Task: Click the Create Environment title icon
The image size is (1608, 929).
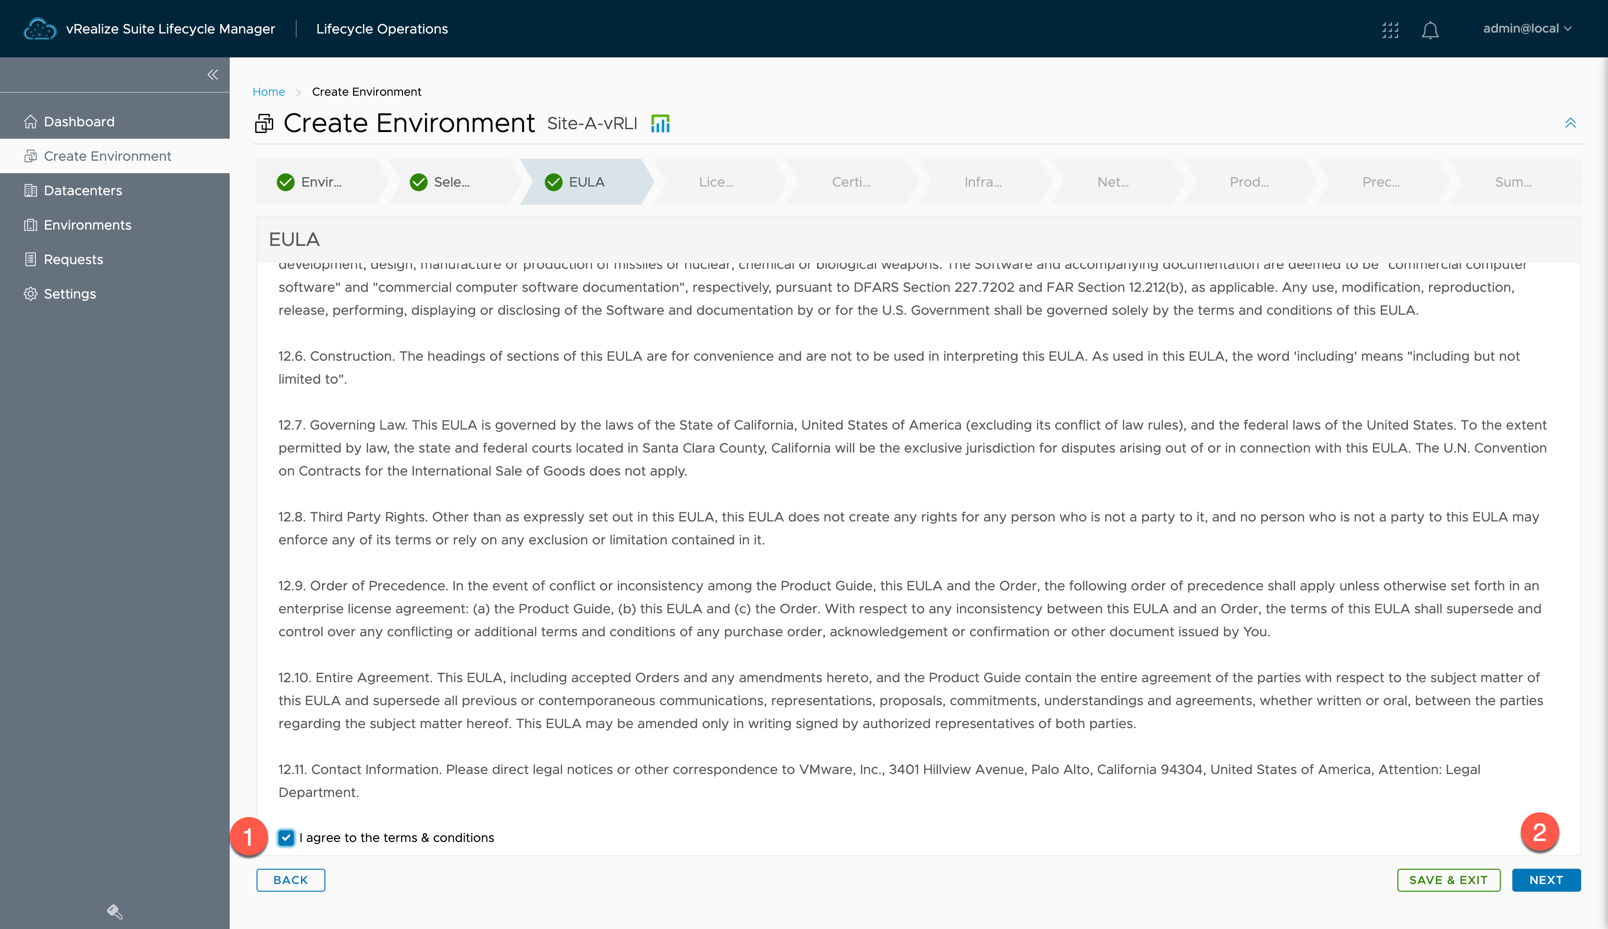Action: [x=264, y=123]
